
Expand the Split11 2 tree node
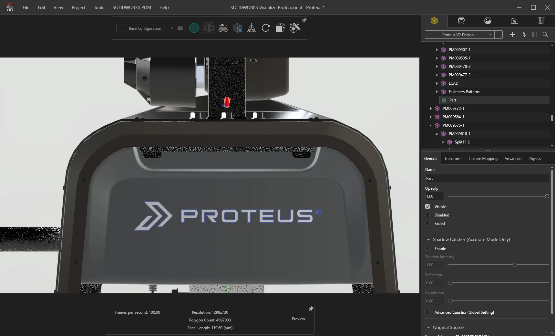coord(443,142)
